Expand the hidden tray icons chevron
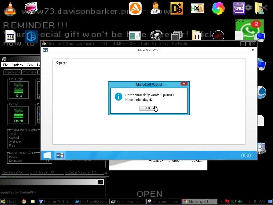Viewport: 273px width, 205px height. point(221,201)
